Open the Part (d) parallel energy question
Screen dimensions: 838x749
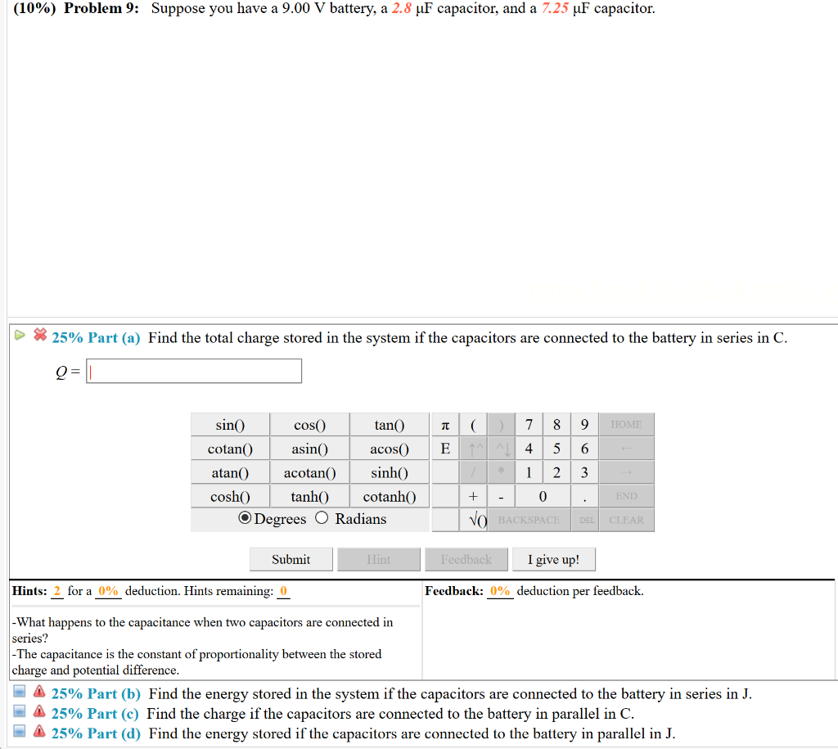pyautogui.click(x=96, y=733)
